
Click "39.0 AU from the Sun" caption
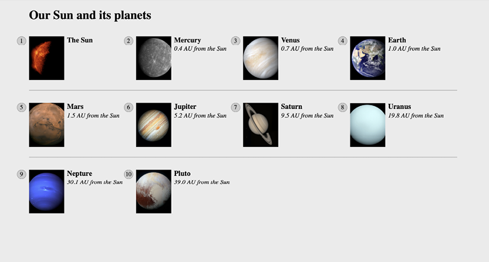tap(202, 182)
